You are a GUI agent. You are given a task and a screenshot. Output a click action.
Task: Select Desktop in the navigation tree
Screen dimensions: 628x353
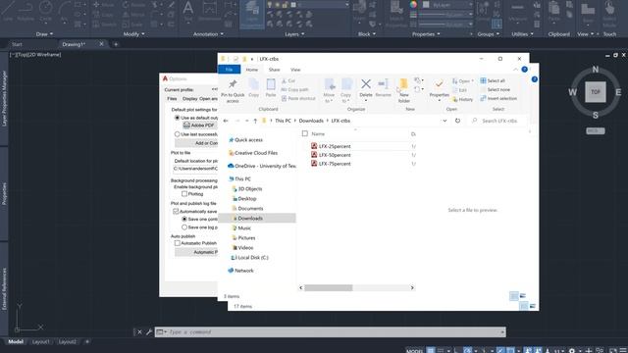click(x=246, y=198)
